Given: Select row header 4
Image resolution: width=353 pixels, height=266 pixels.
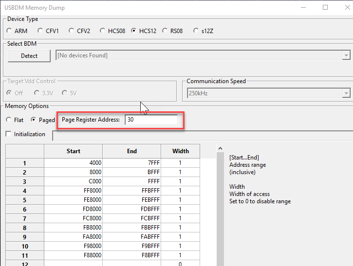Looking at the screenshot, I should tap(25, 191).
